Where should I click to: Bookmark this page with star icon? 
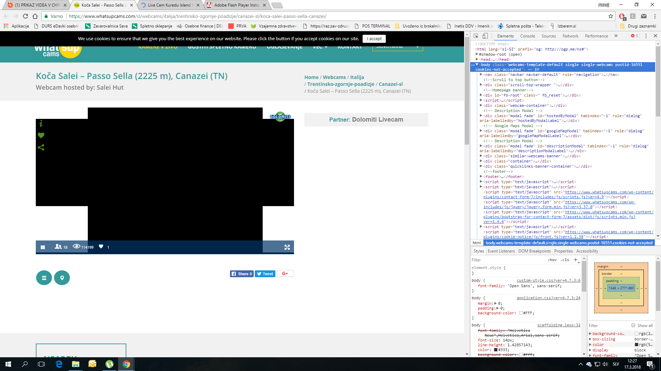coord(611,16)
